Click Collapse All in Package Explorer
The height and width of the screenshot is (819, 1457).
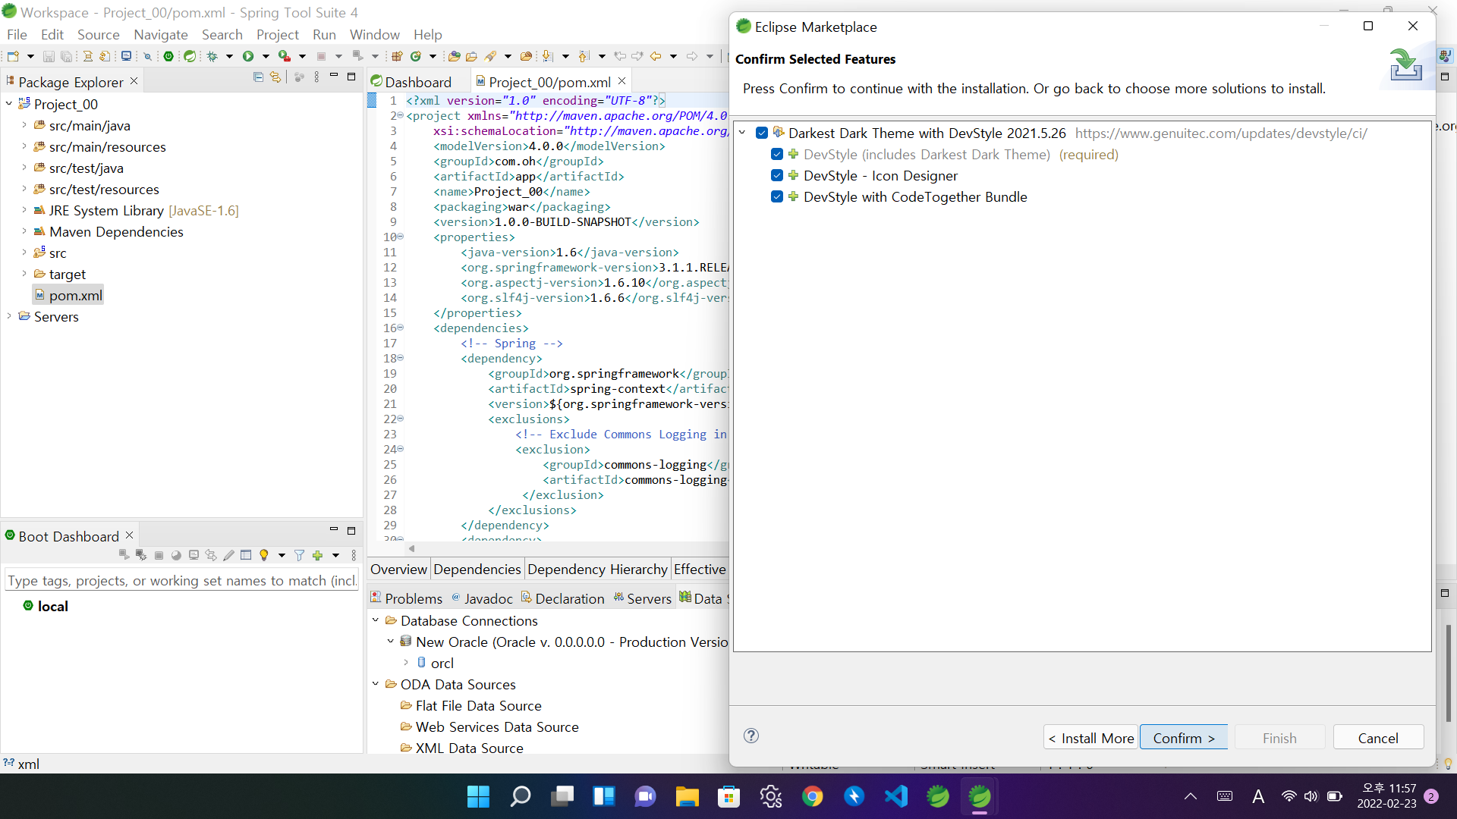pos(258,77)
